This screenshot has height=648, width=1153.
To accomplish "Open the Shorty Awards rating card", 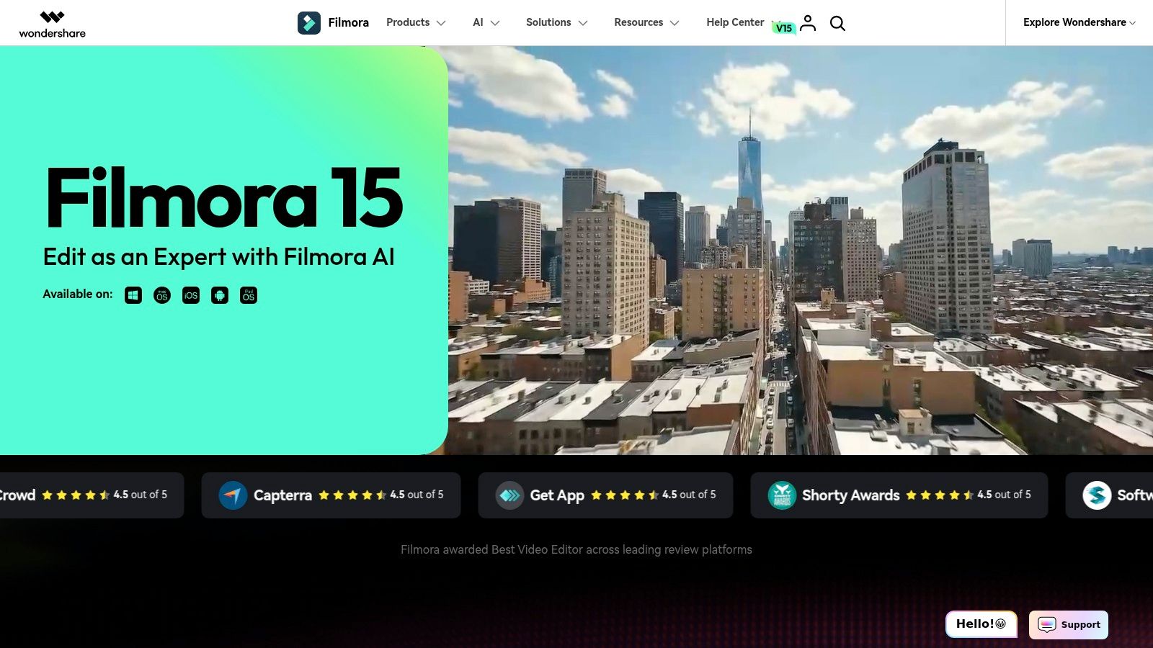I will [899, 495].
